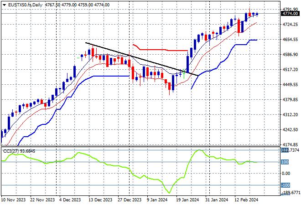Click the latest candle at 4774

click(x=257, y=14)
